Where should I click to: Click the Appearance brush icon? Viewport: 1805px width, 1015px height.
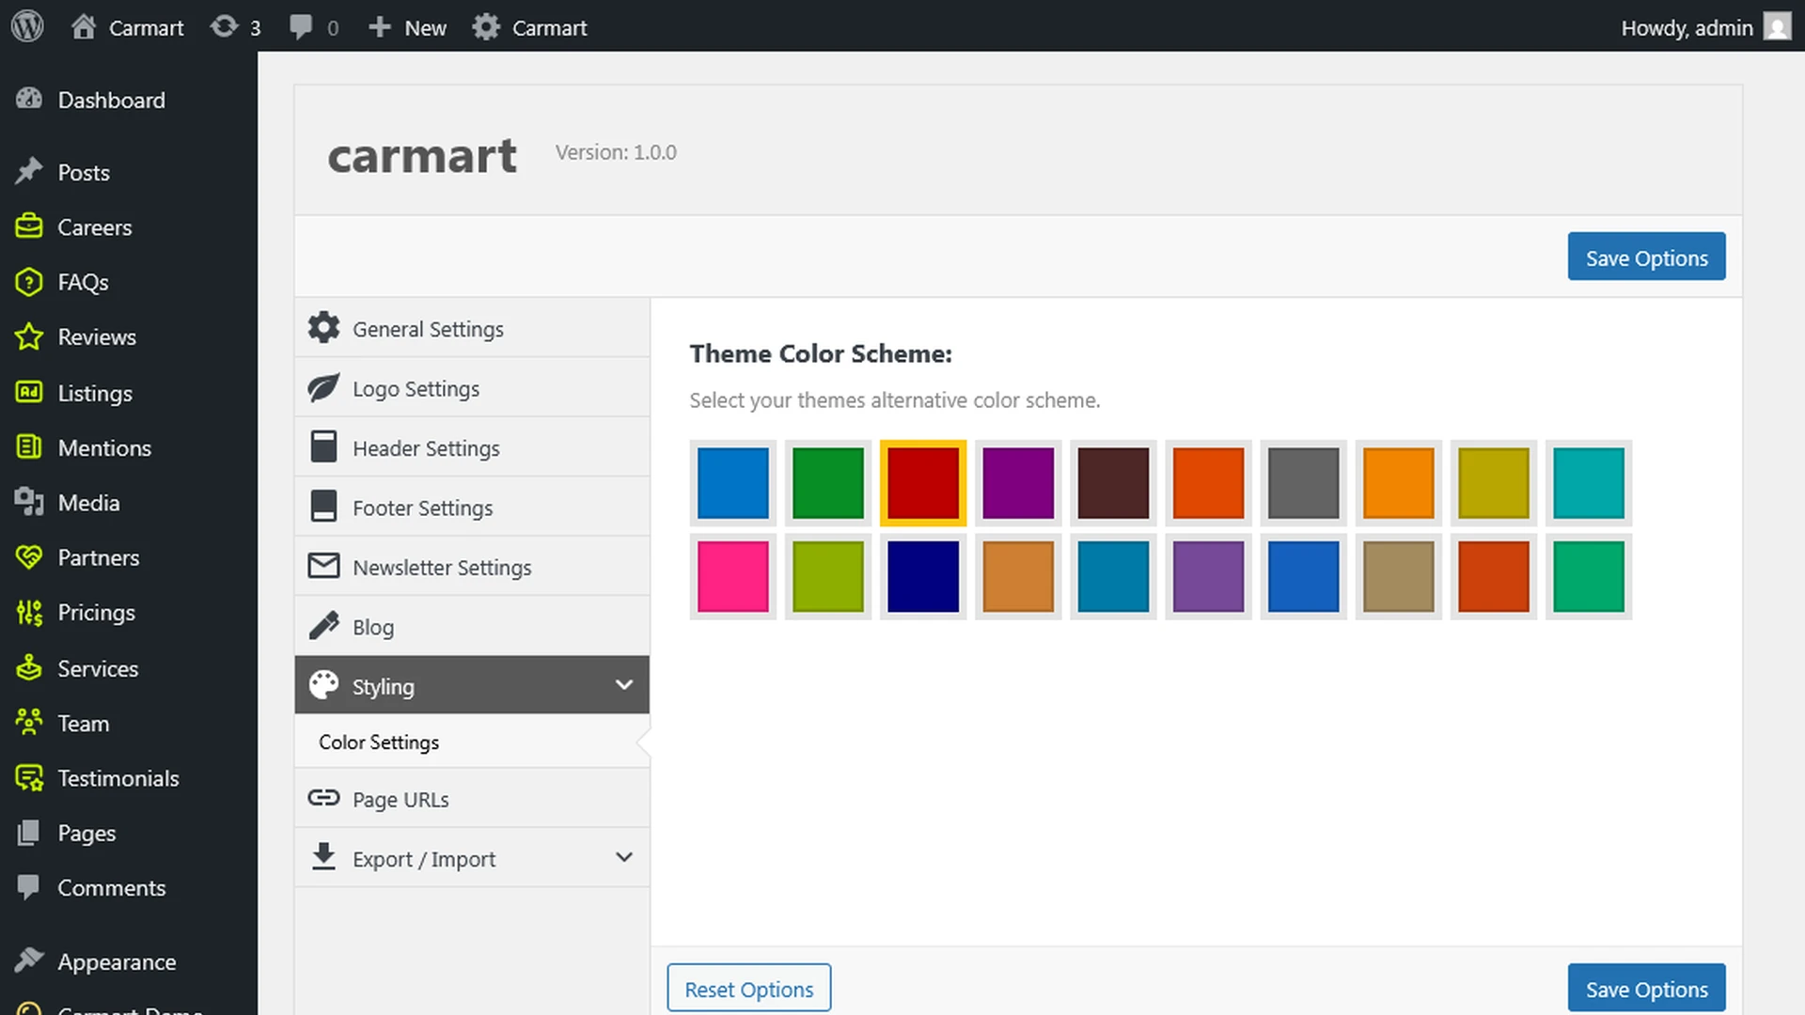tap(29, 960)
